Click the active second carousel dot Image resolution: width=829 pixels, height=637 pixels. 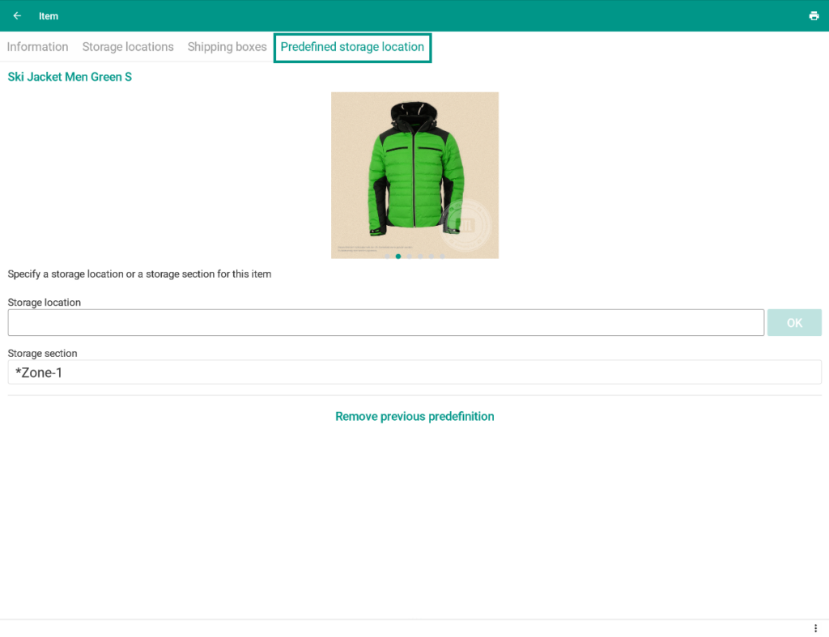click(x=398, y=257)
